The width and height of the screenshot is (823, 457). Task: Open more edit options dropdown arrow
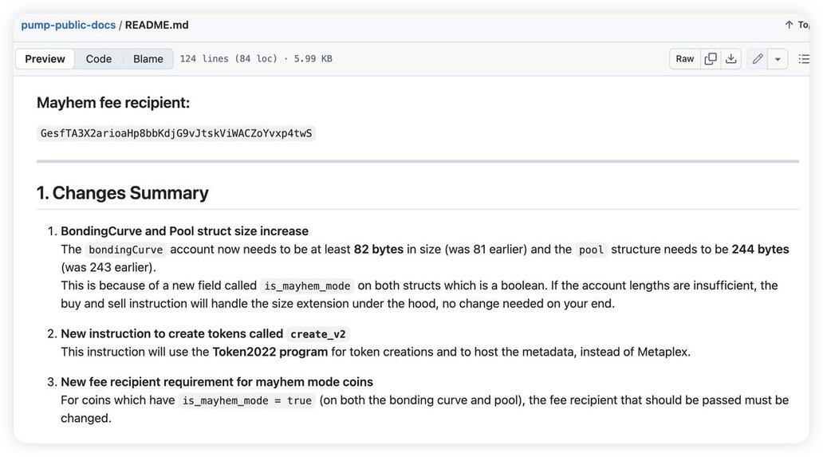(778, 59)
